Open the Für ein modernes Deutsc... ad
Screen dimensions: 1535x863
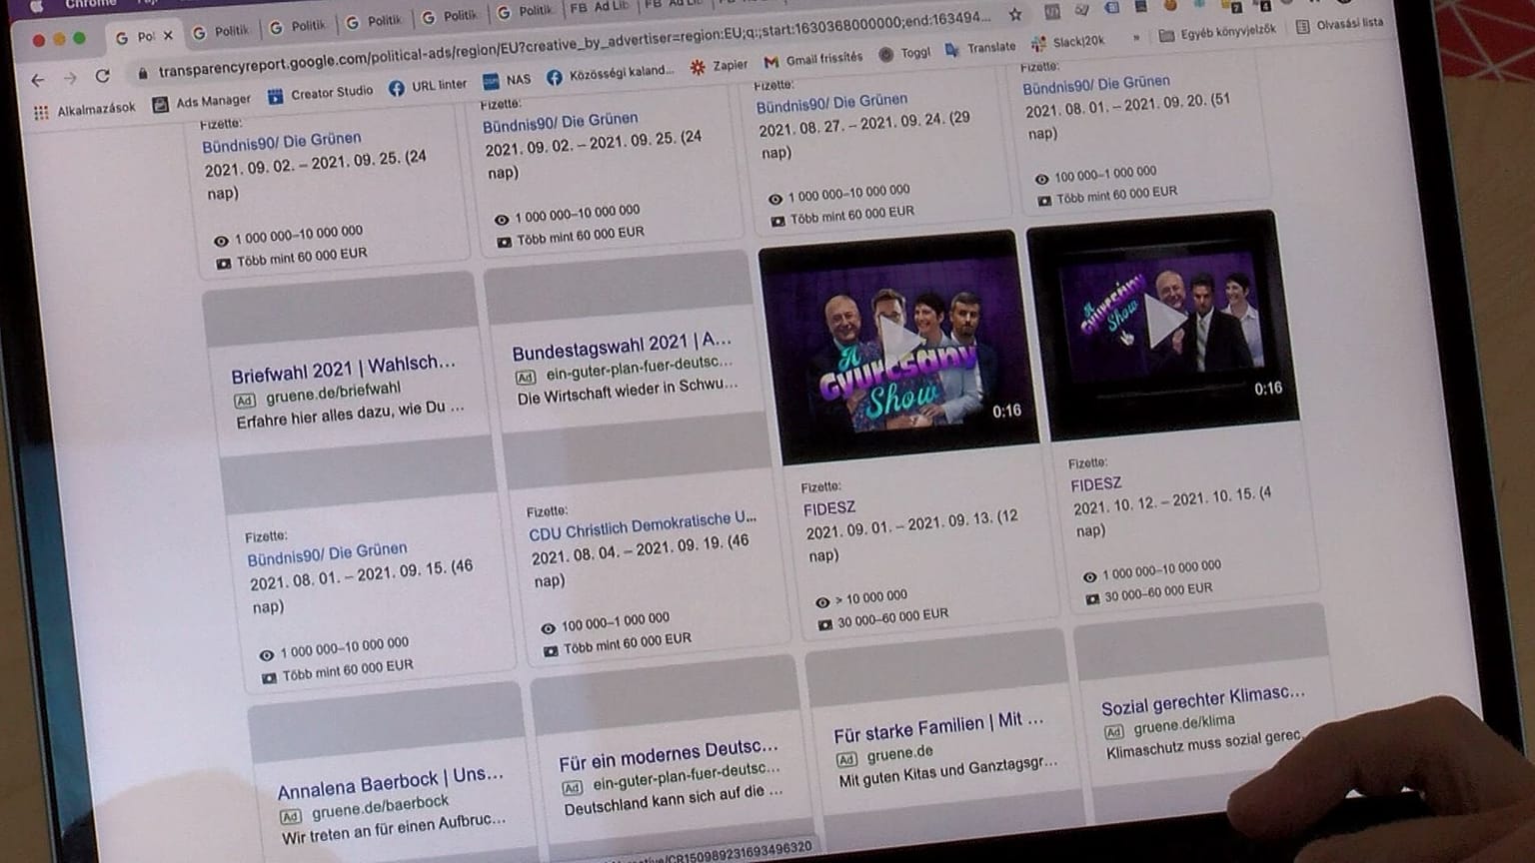(668, 756)
